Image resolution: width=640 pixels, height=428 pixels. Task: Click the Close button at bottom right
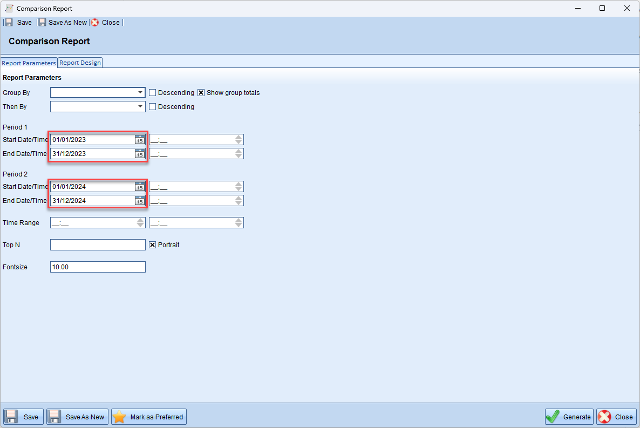pyautogui.click(x=616, y=416)
